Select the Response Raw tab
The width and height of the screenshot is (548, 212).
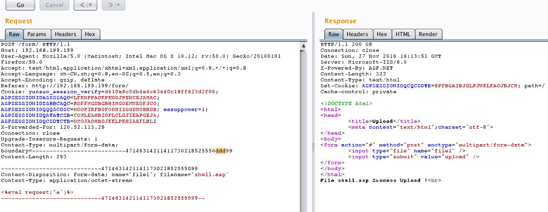point(334,34)
